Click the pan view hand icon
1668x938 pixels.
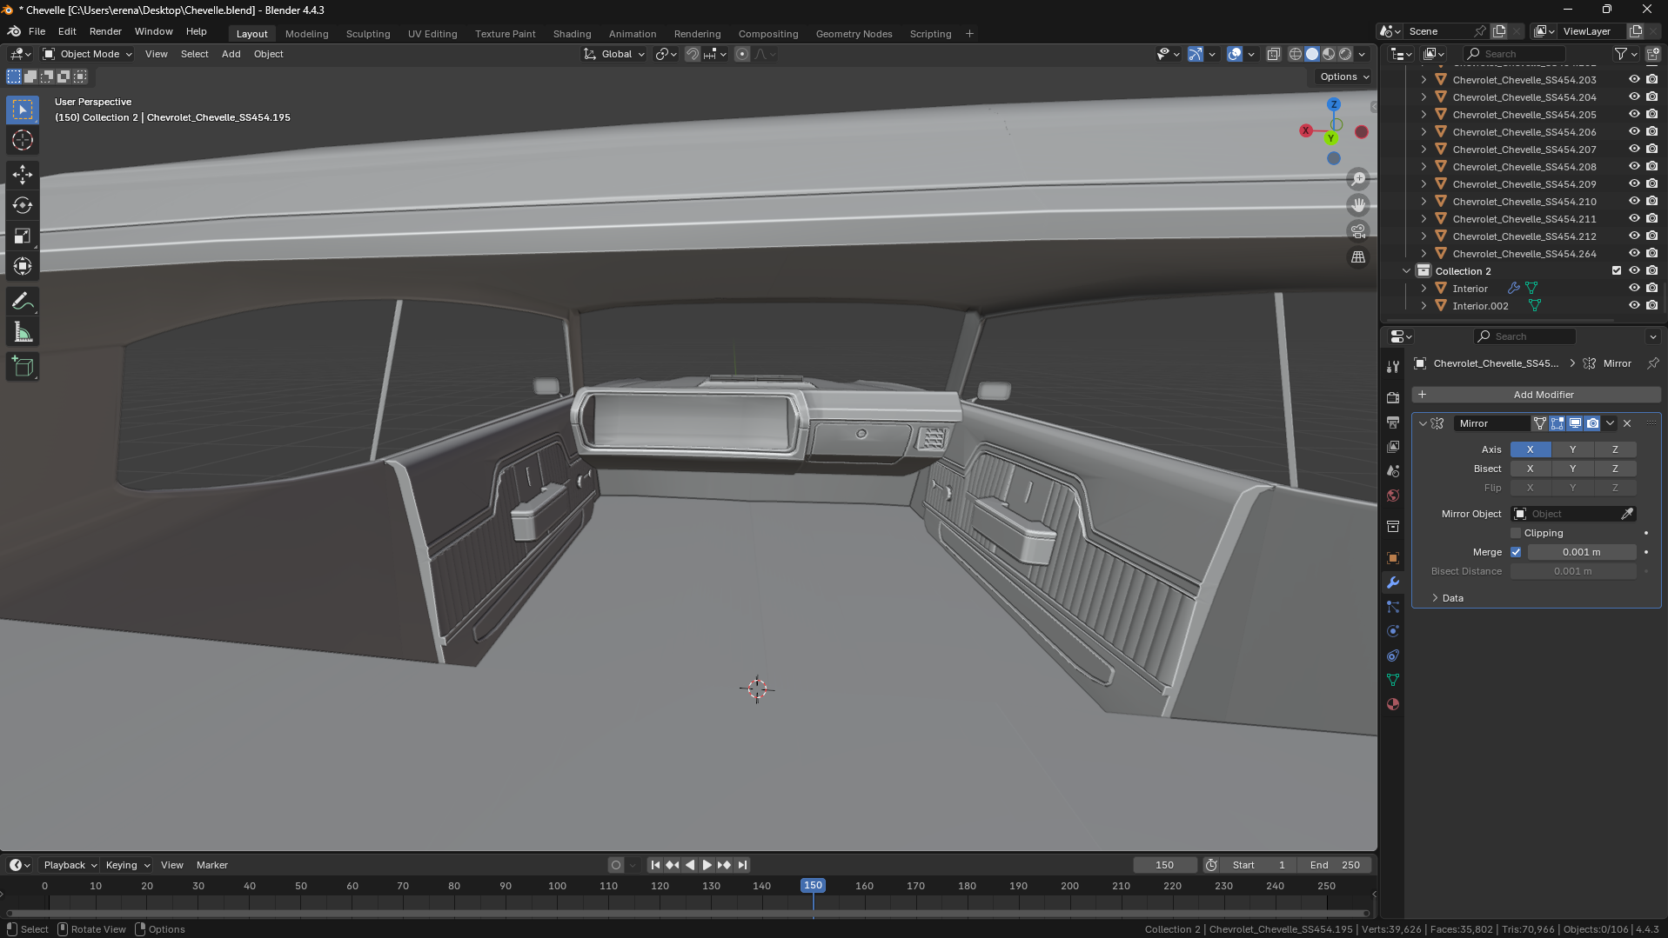pos(1358,205)
